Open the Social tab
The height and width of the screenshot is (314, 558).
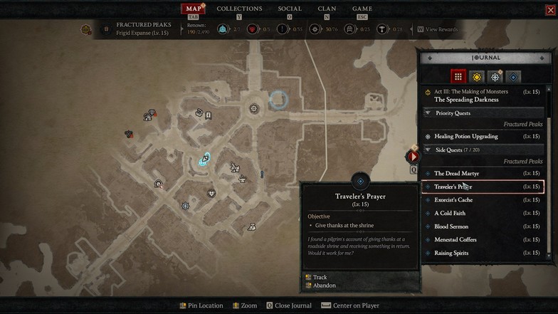point(290,9)
